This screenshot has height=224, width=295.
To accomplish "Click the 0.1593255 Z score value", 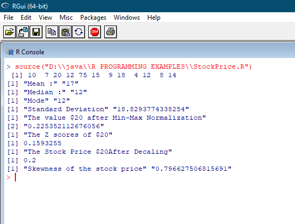I will click(43, 143).
